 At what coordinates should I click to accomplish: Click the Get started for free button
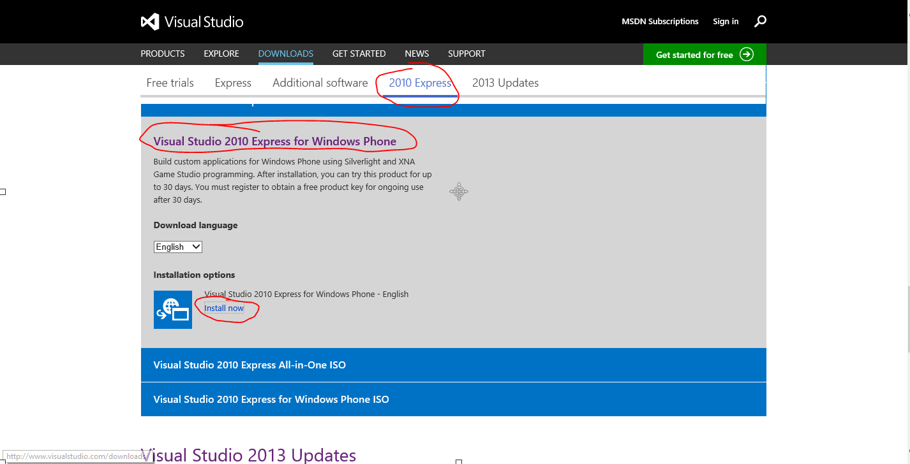point(705,54)
